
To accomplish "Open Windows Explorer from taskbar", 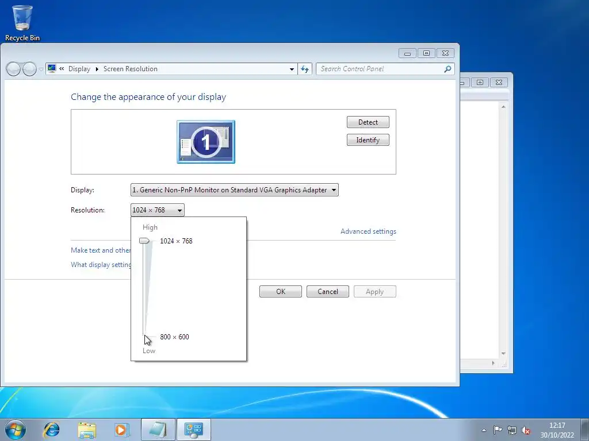I will [x=87, y=430].
